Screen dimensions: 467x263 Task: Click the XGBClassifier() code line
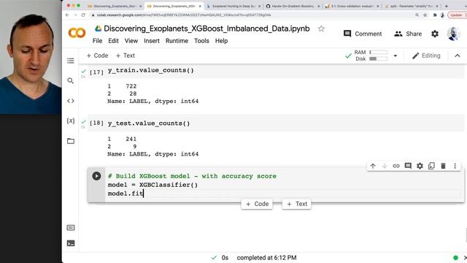(x=153, y=185)
